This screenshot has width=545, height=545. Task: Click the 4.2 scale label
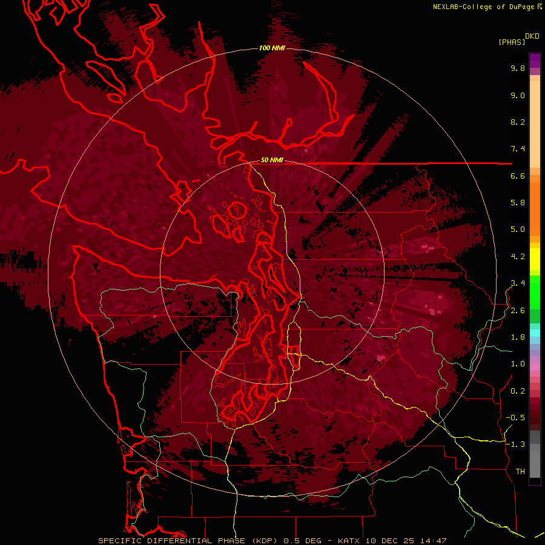pyautogui.click(x=518, y=257)
